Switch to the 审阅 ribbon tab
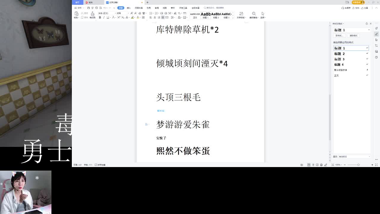This screenshot has height=214, width=380. [157, 8]
